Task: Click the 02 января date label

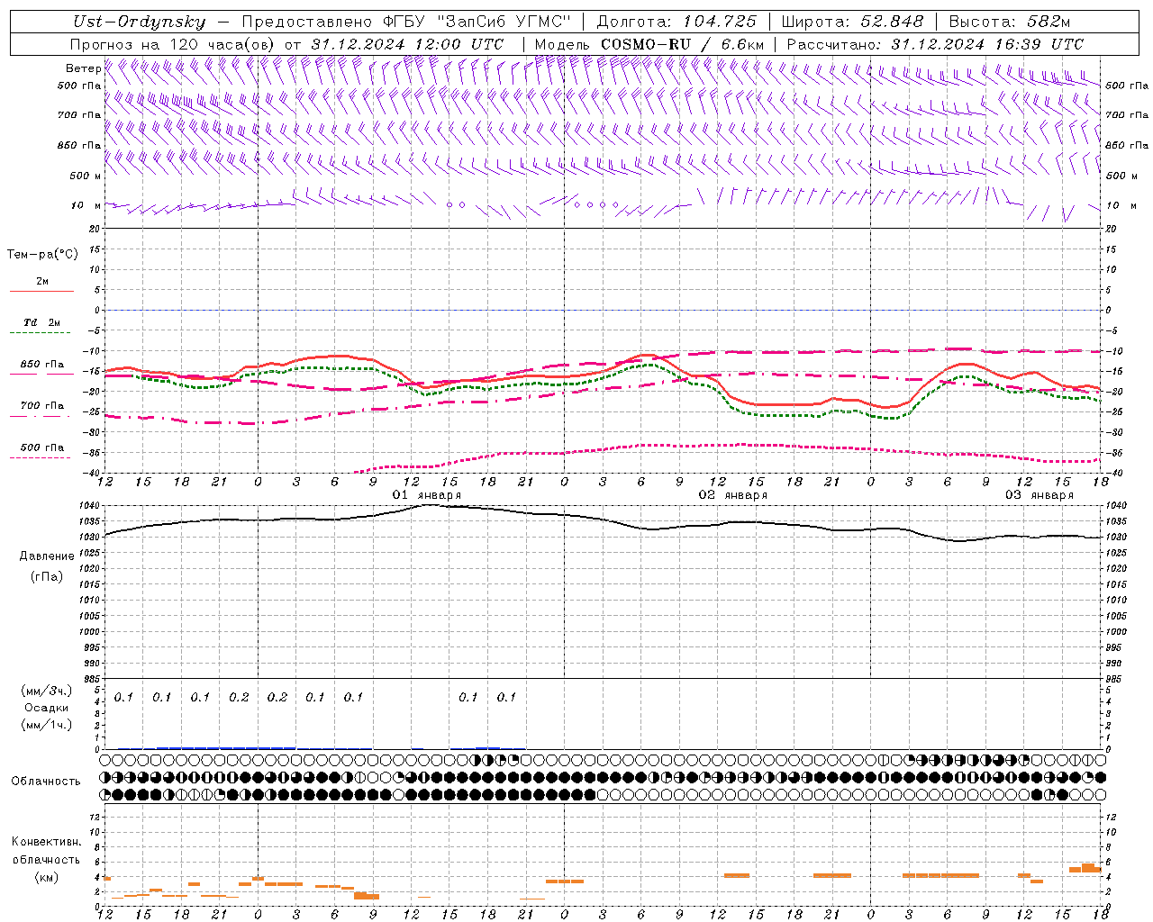Action: click(x=733, y=495)
